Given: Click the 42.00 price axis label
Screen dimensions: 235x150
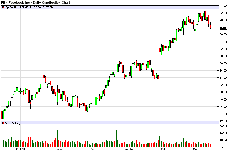Looking at the screenshot, I should pos(223,121).
